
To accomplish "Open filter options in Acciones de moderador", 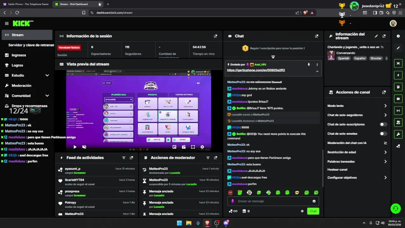I will [208, 158].
